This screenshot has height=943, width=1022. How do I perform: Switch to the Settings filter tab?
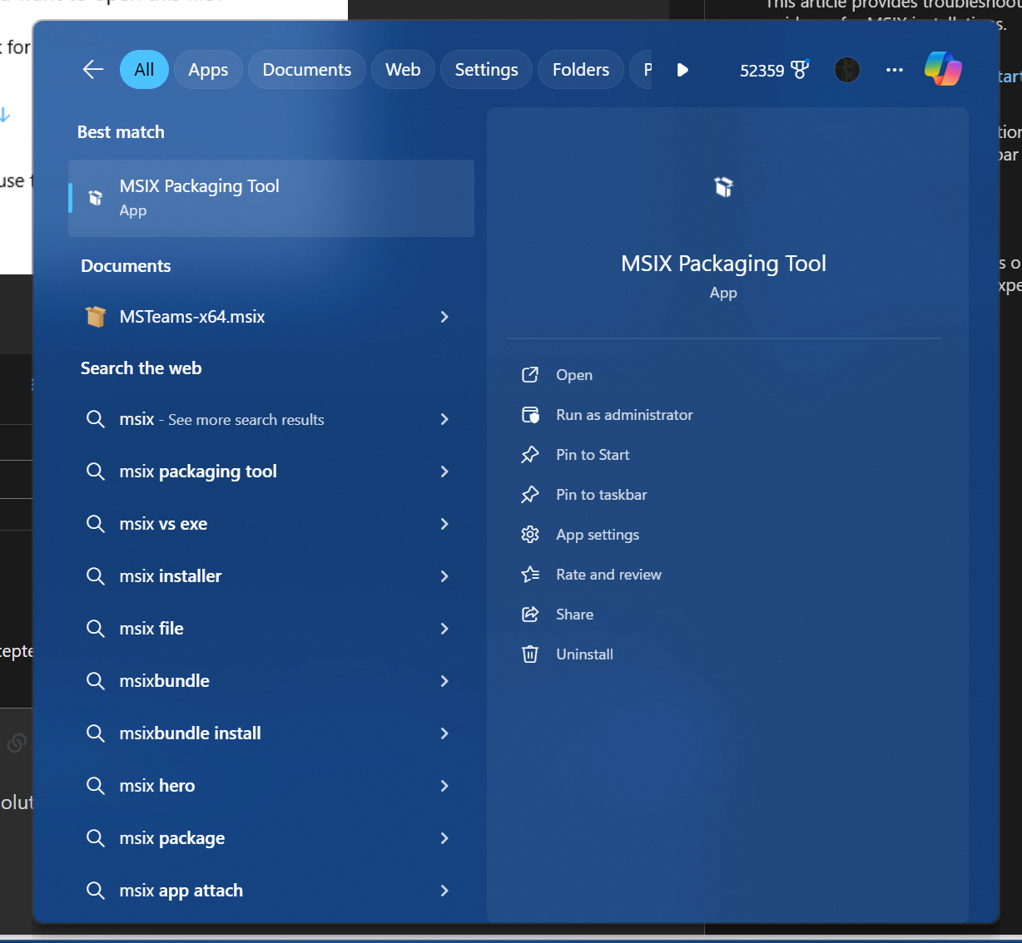click(486, 70)
